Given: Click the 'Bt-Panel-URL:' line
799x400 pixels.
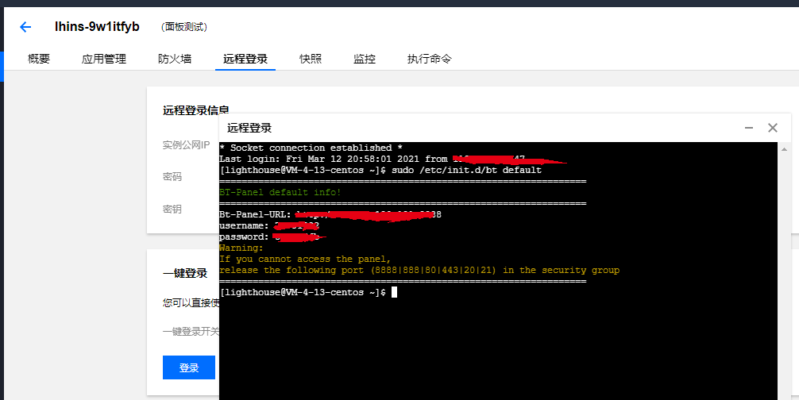Looking at the screenshot, I should click(330, 215).
